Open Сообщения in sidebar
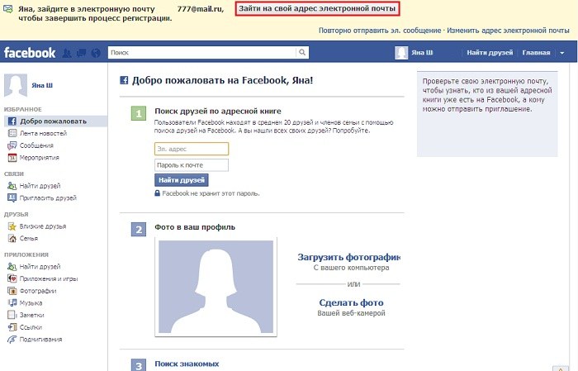578x371 pixels. click(x=36, y=145)
